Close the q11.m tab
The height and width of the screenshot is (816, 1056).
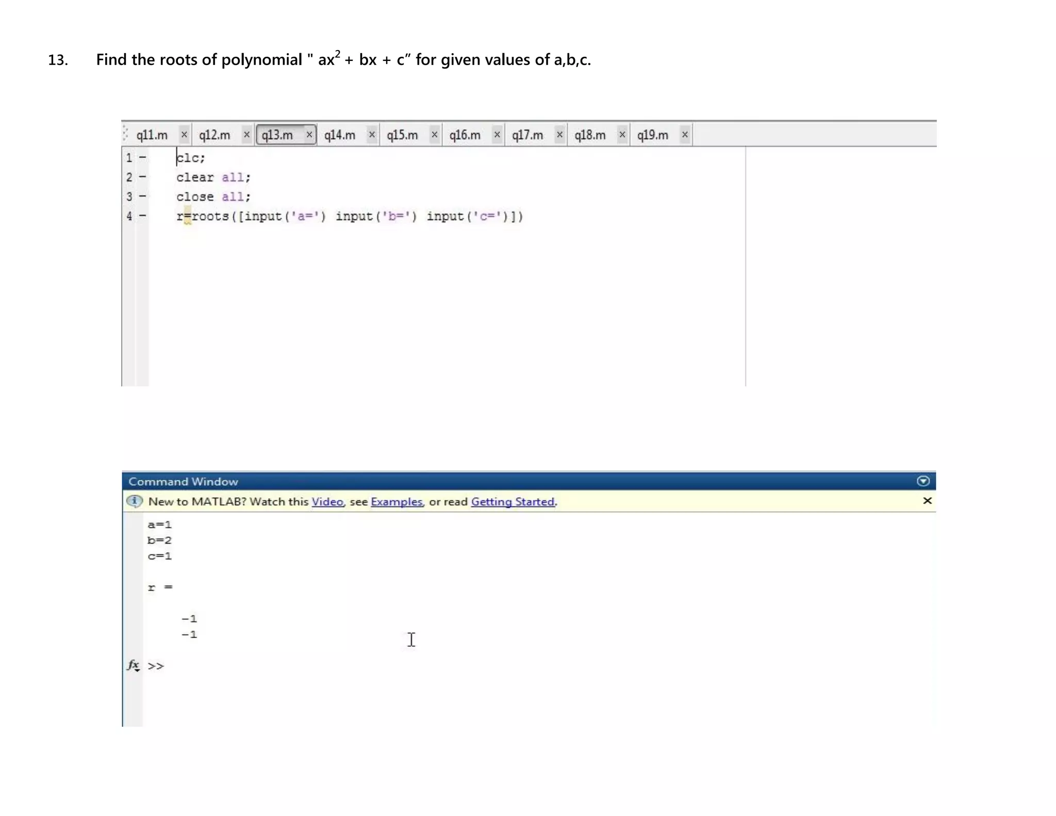pos(184,135)
